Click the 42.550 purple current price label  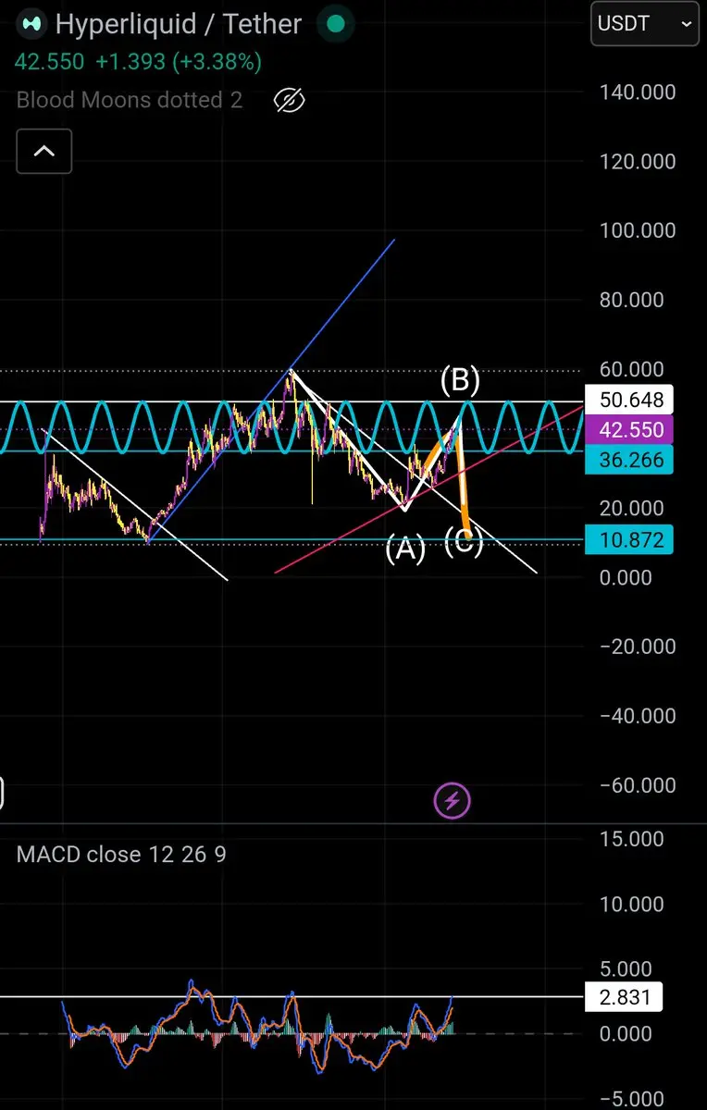(x=630, y=430)
